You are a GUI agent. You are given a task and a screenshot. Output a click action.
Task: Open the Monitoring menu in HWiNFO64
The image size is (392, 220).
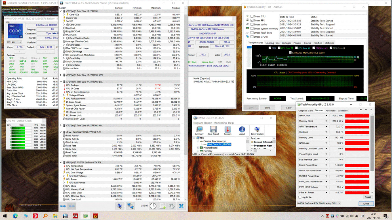220,123
